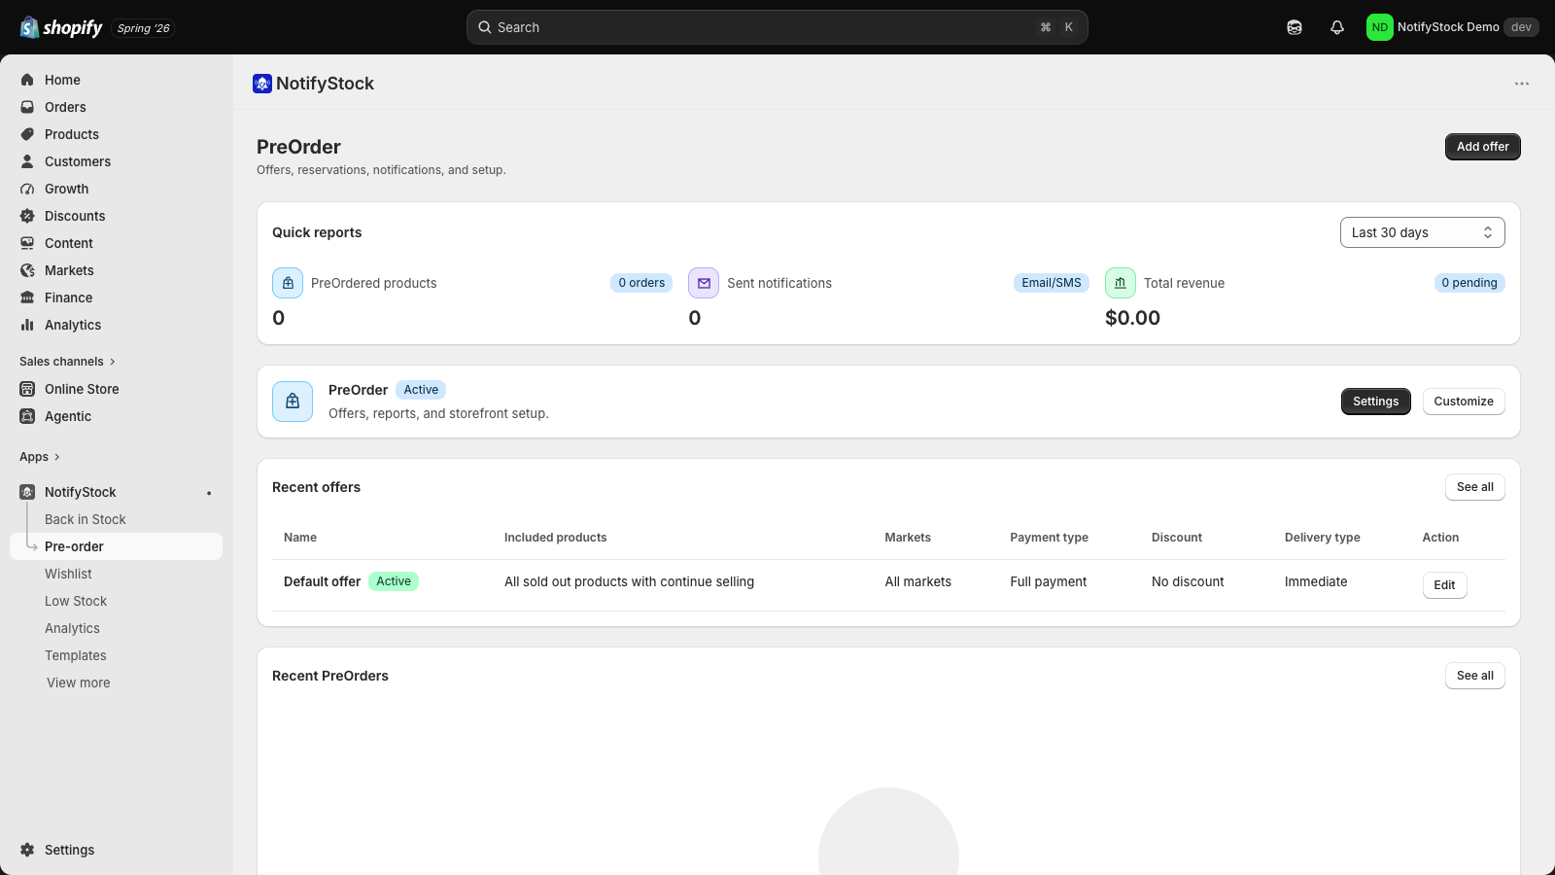
Task: Open the Templates page
Action: tap(76, 655)
